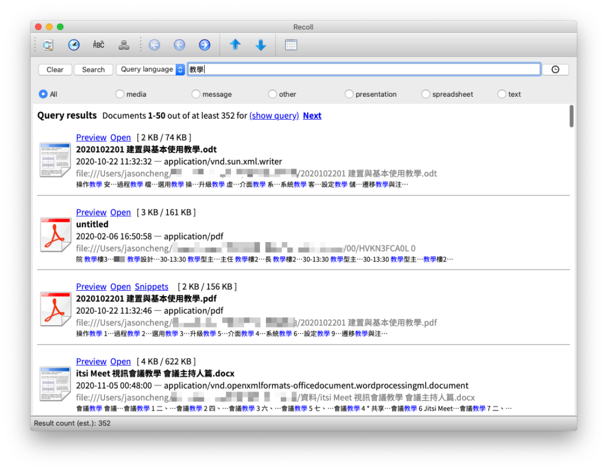Show Snippets for 建置與基本使用教學.pdf

coord(151,287)
